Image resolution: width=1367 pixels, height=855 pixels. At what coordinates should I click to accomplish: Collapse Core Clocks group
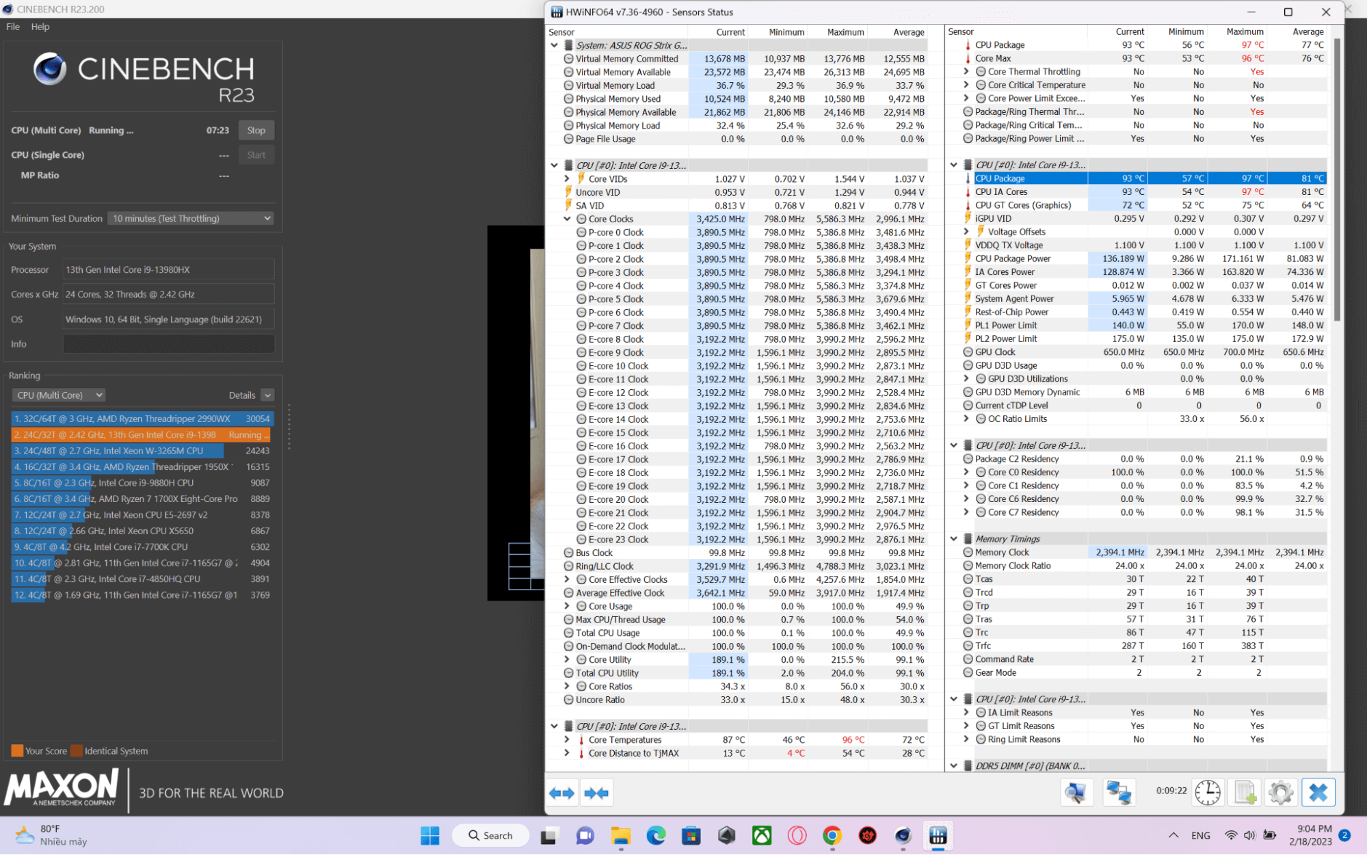(566, 219)
